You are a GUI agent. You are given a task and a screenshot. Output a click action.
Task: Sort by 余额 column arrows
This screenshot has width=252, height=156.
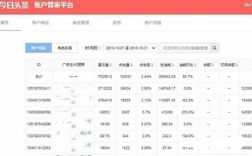pyautogui.click(x=213, y=65)
